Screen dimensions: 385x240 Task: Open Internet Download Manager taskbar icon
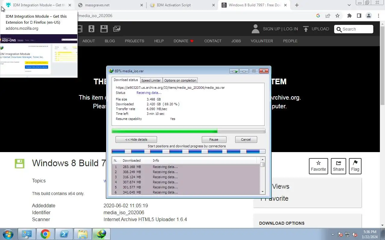[101, 234]
